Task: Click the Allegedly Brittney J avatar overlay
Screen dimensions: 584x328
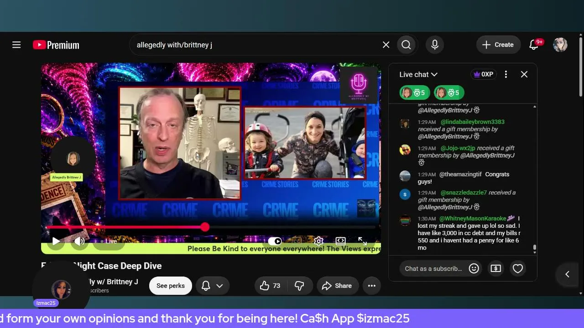Action: [73, 159]
